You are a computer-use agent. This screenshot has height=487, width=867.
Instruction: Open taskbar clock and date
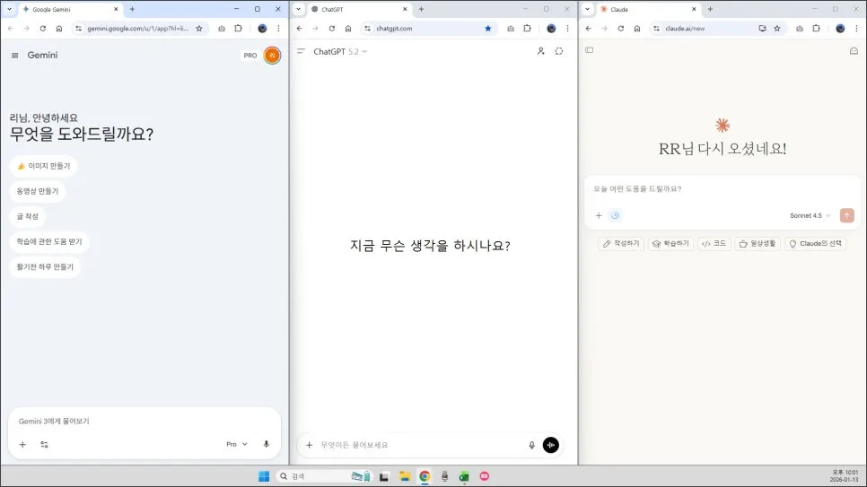[x=845, y=476]
